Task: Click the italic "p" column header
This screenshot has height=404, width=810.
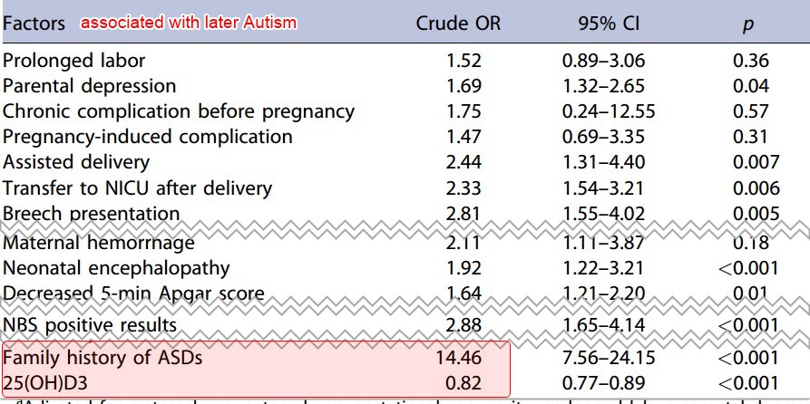Action: coord(750,24)
